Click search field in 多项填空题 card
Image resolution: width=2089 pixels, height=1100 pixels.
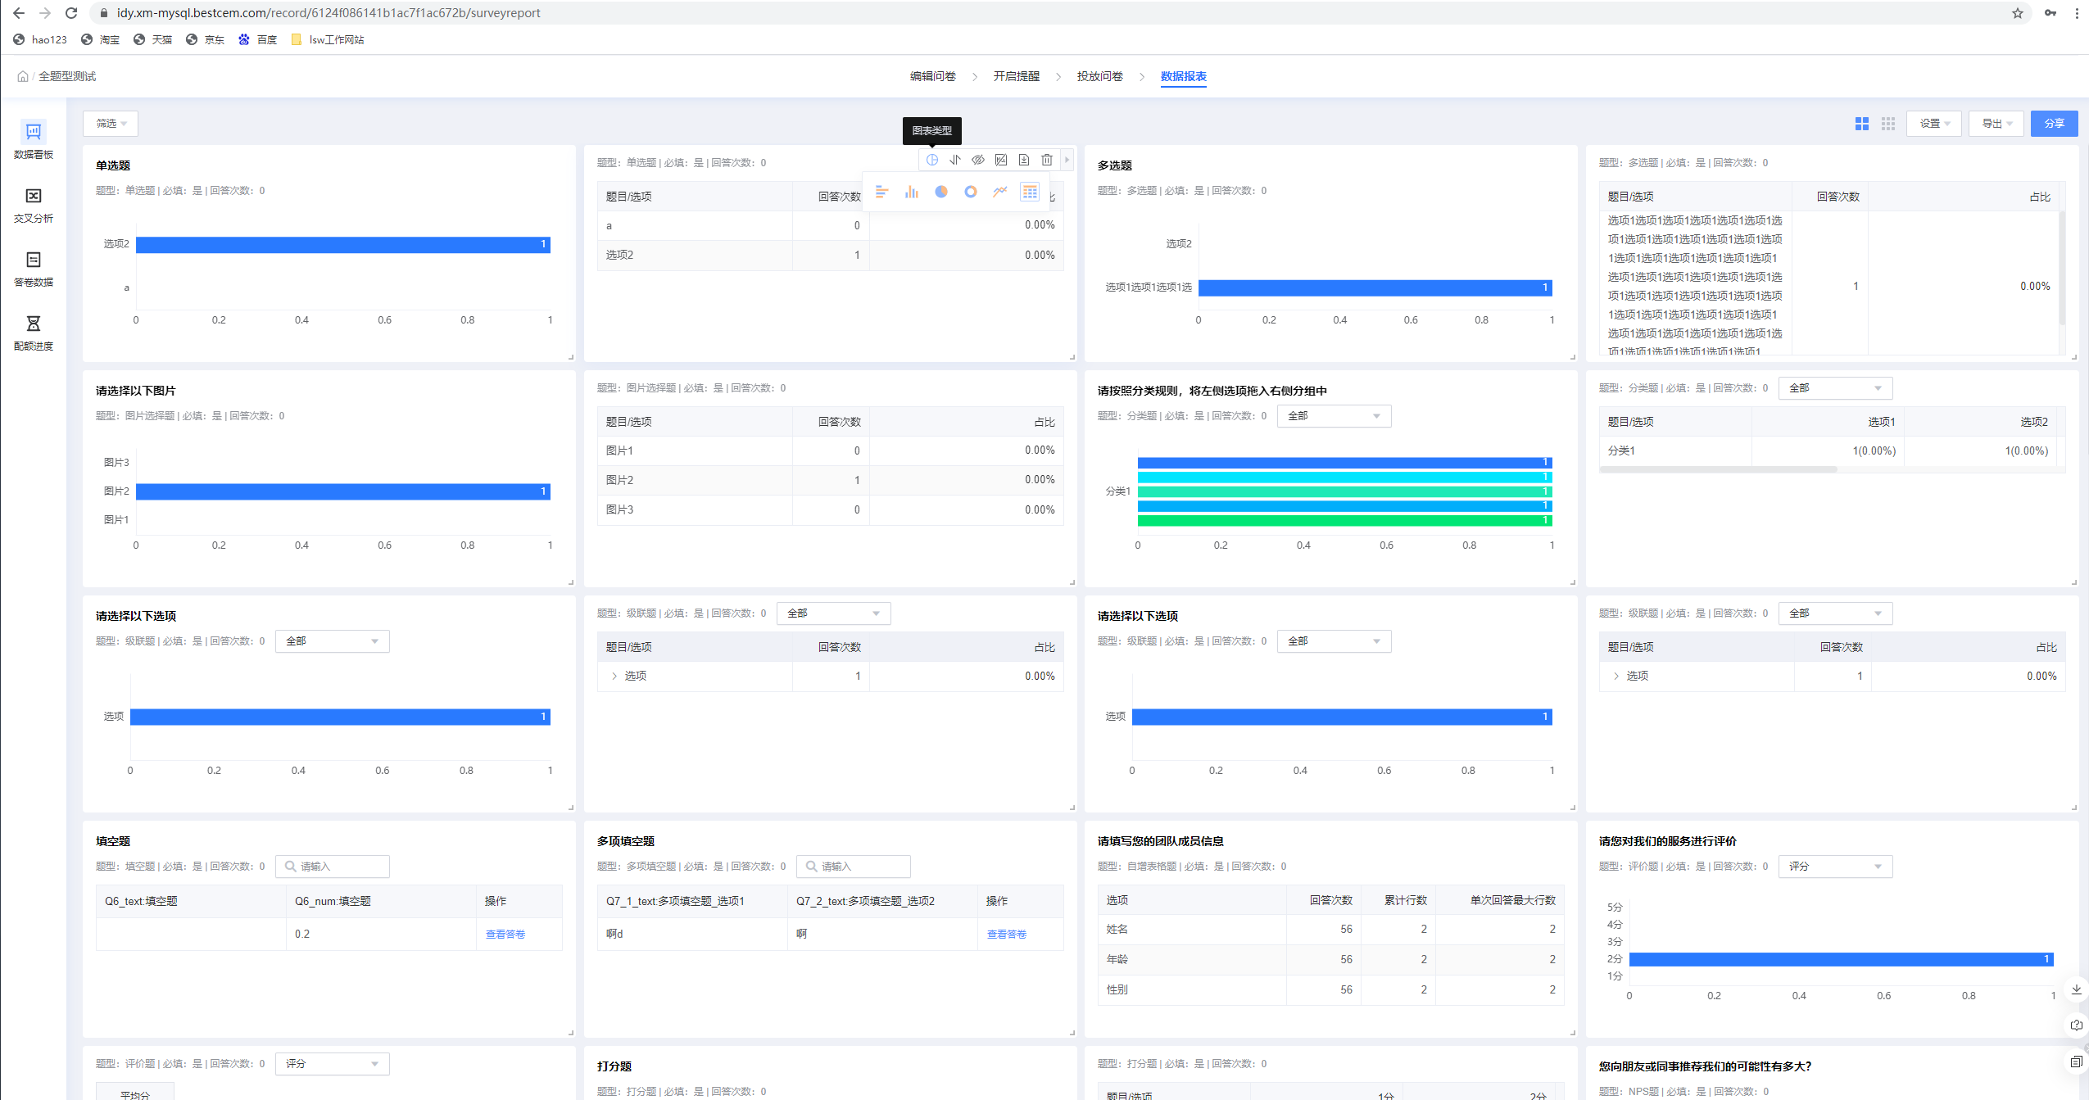coord(853,867)
